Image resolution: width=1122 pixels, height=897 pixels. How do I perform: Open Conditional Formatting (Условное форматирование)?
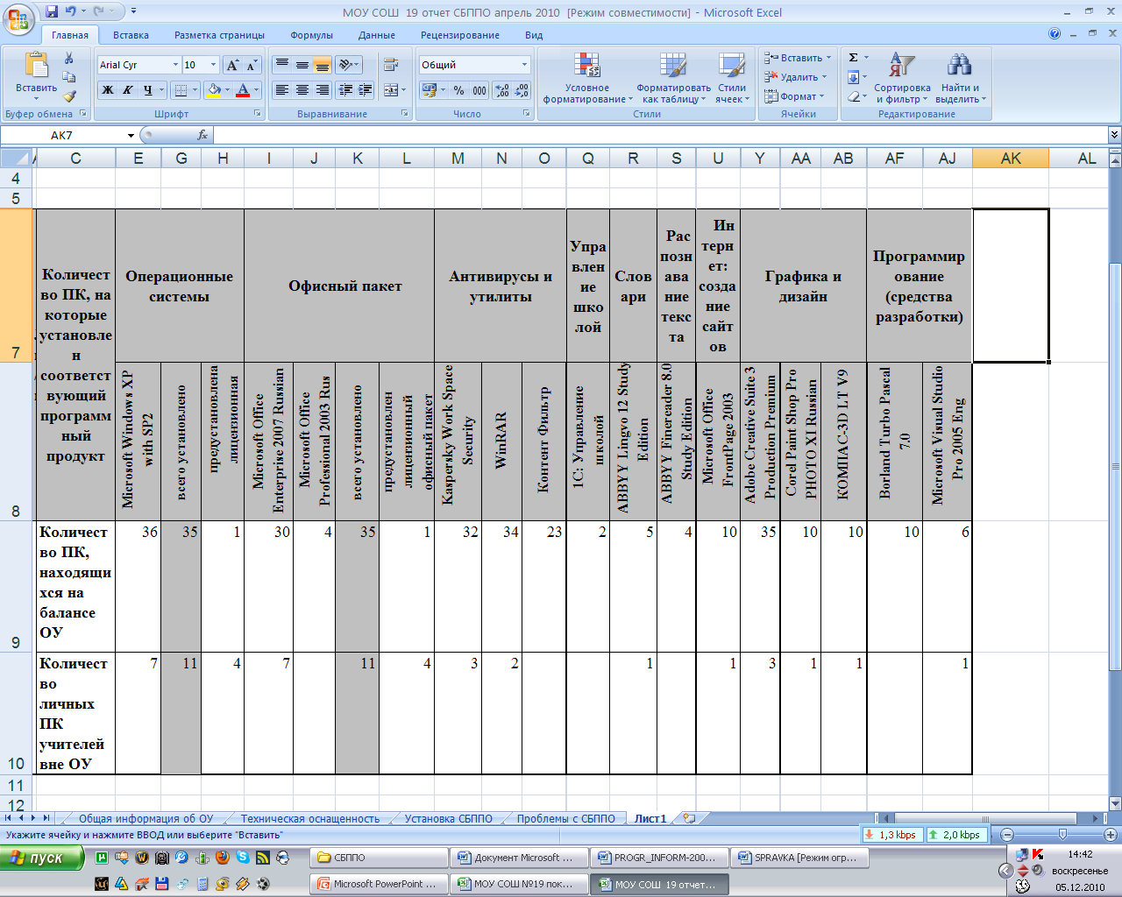tap(587, 77)
